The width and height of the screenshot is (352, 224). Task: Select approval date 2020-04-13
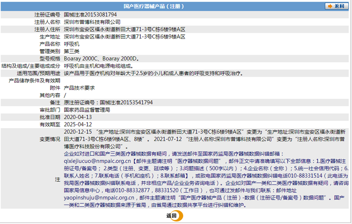[x=78, y=117]
